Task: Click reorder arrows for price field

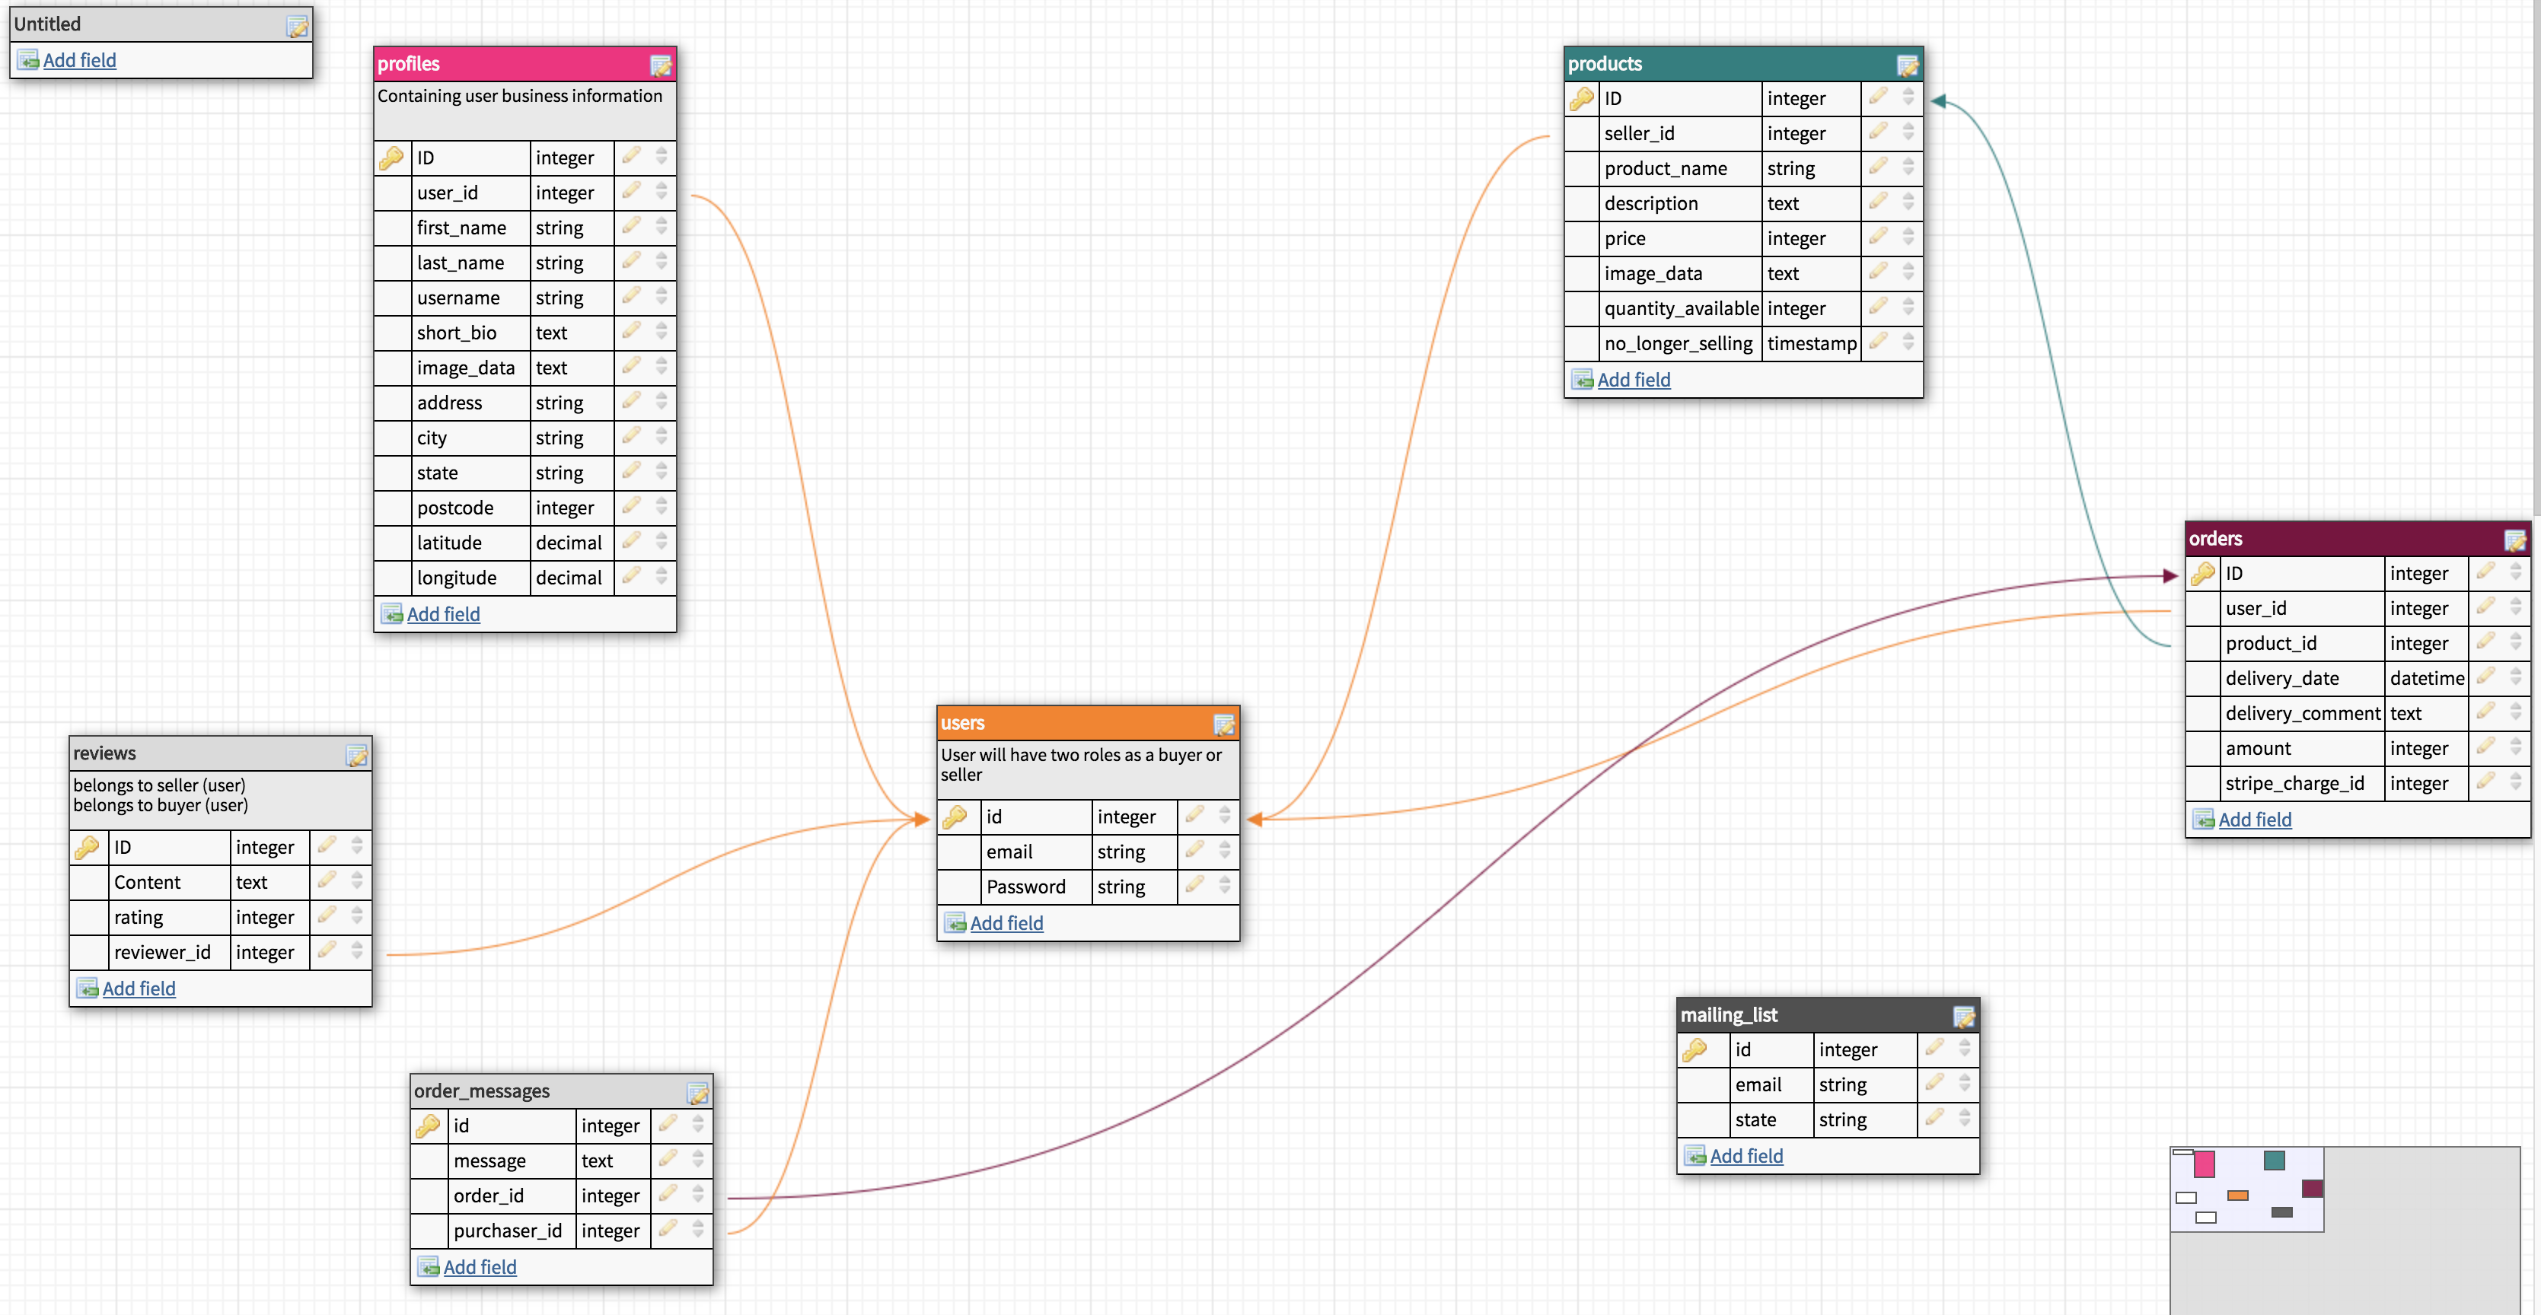Action: point(1908,237)
